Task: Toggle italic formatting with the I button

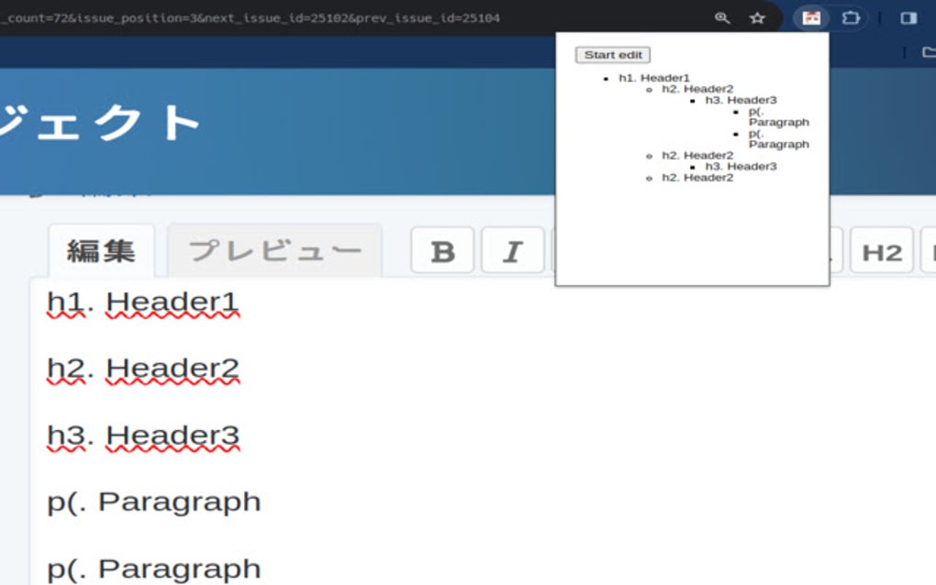Action: pos(512,249)
